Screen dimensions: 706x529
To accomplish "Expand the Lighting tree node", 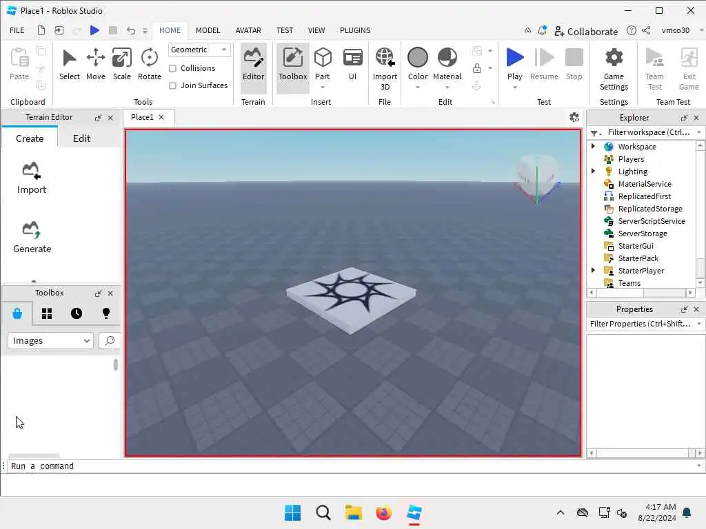I will [x=593, y=171].
